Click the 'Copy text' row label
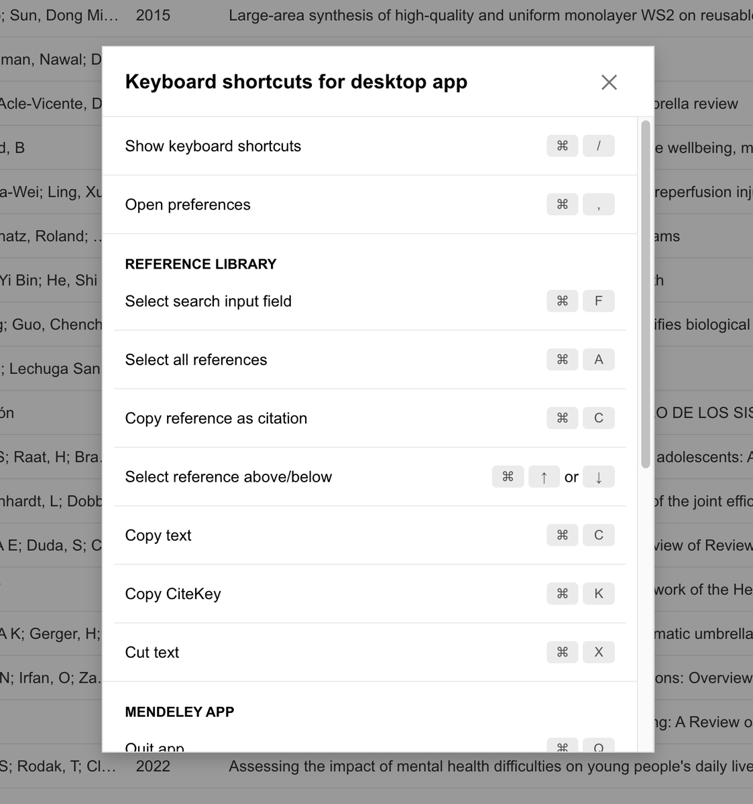 click(x=158, y=535)
